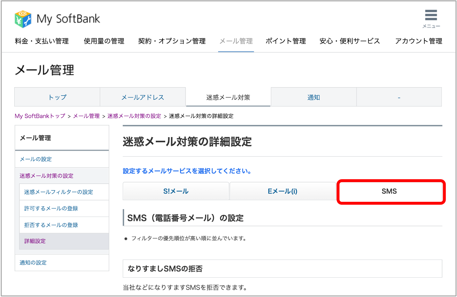Switch to the 通知 tab
457x297 pixels.
pos(314,97)
